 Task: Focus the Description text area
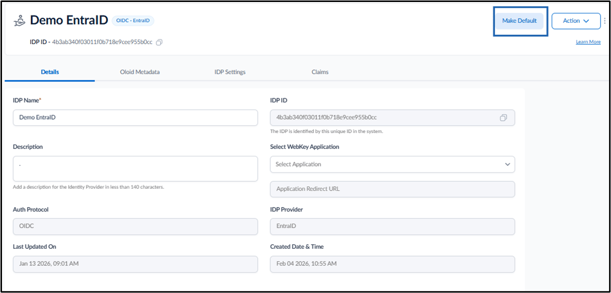pyautogui.click(x=135, y=169)
